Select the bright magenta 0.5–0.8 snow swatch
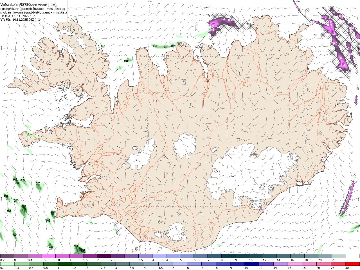The height and width of the screenshot is (270, 360). tap(48, 256)
